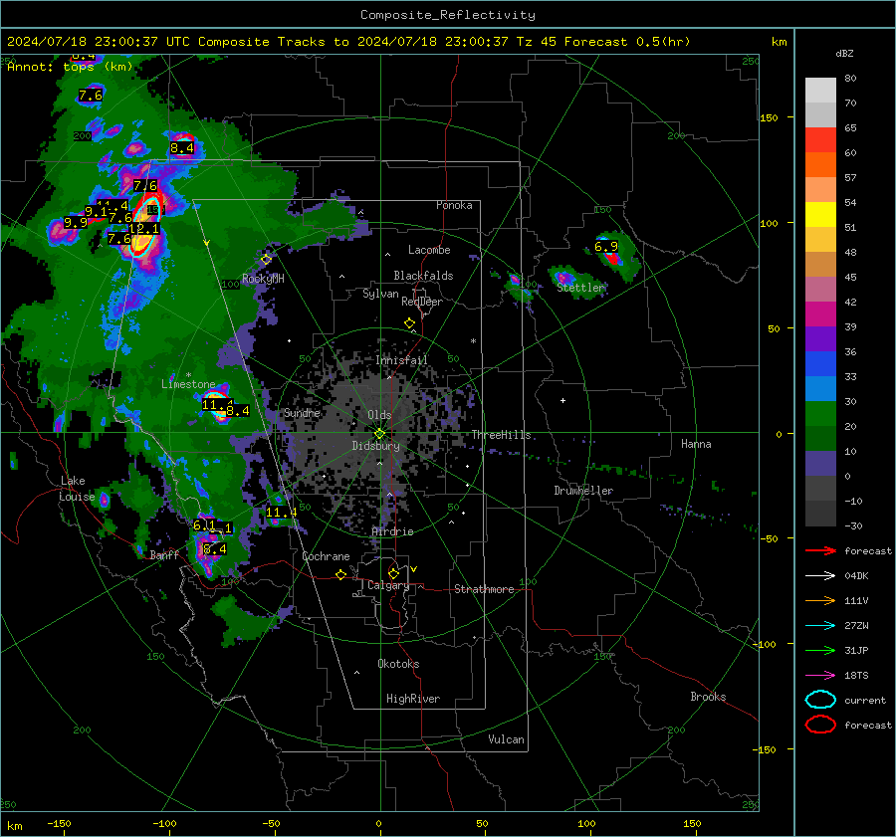Screen dimensions: 896x837
Task: Click the dBZ legend heading
Action: [844, 53]
